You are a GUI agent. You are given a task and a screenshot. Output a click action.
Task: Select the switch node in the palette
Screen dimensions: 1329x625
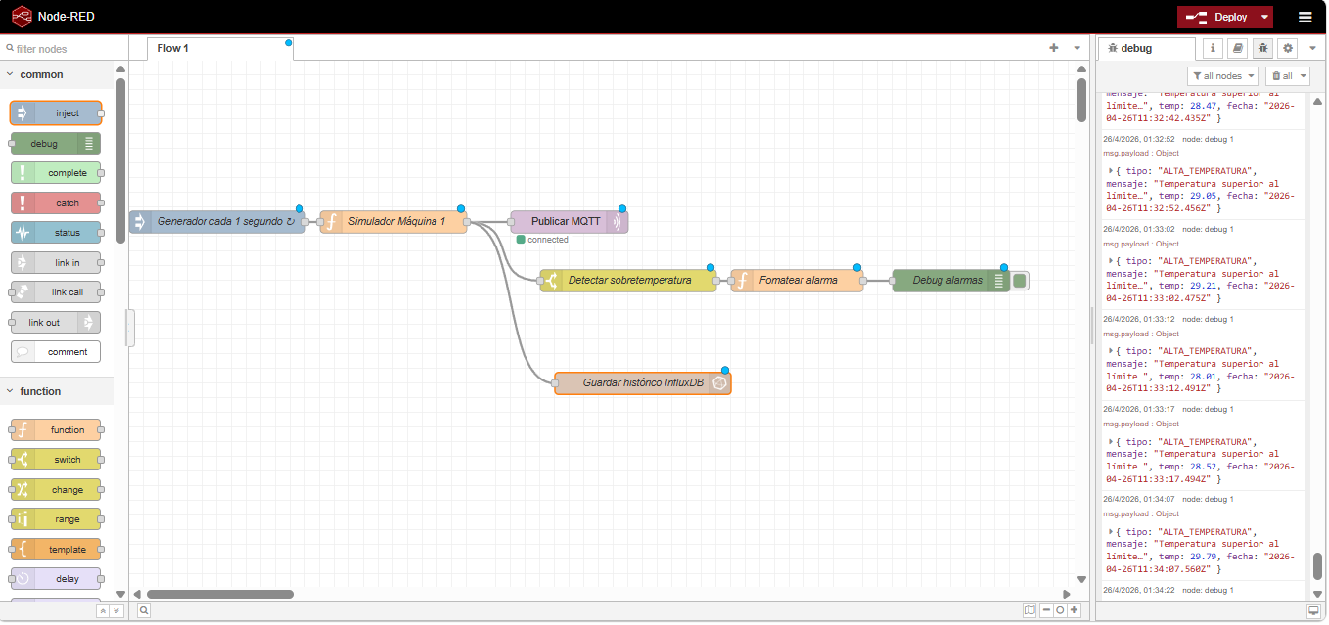[56, 460]
